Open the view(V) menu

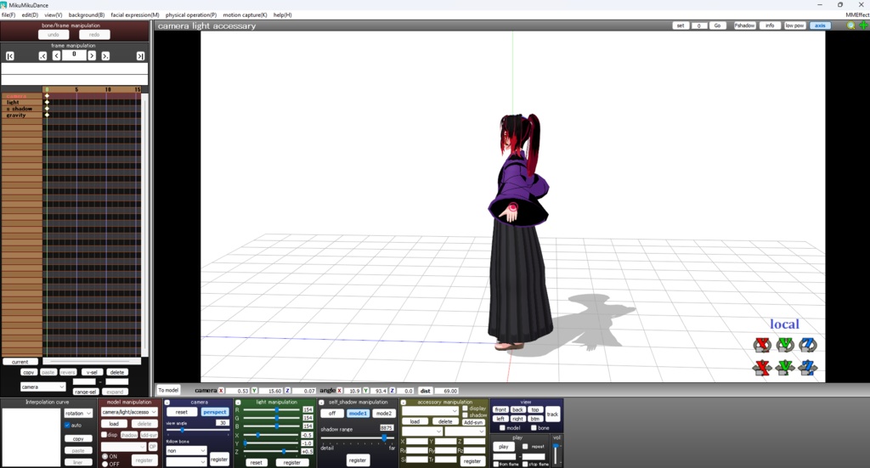[x=54, y=15]
